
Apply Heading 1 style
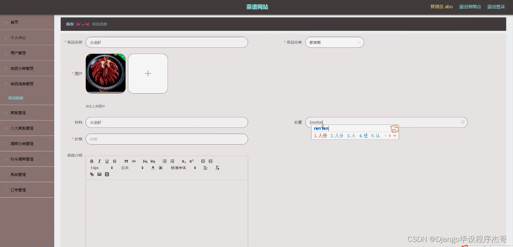pyautogui.click(x=145, y=161)
